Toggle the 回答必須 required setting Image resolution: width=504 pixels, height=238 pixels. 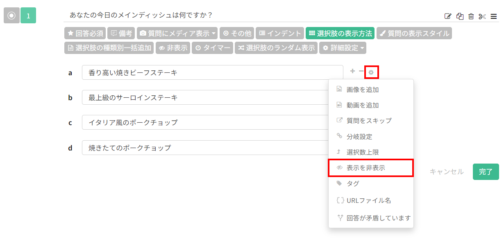[x=85, y=33]
